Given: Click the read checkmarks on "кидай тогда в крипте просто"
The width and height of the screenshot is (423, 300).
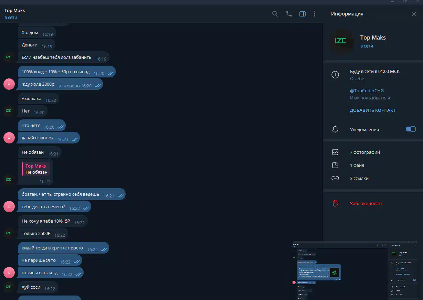Looking at the screenshot, I should click(x=104, y=250).
